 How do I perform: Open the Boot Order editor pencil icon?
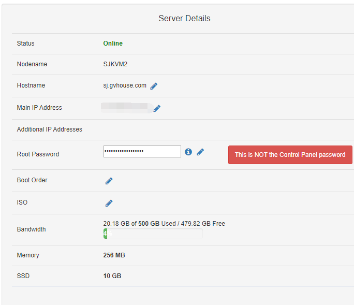pyautogui.click(x=109, y=181)
